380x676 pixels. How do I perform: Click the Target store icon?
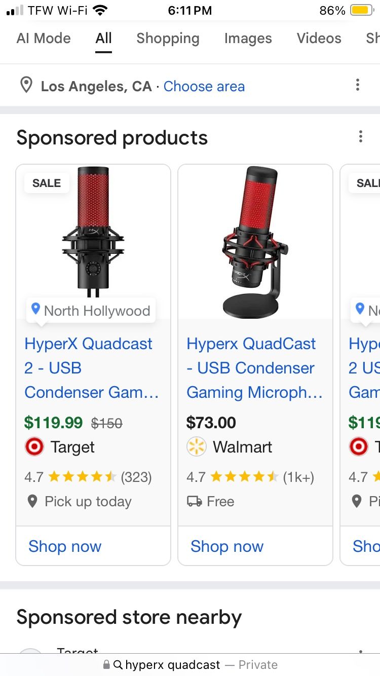[x=34, y=446]
